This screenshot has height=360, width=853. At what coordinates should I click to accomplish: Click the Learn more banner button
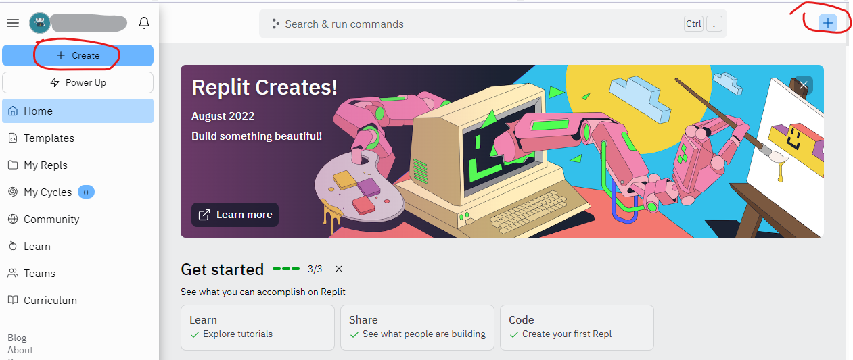coord(235,215)
